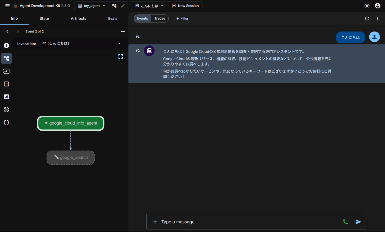Select the google_cloud_info_agent node
Image resolution: width=385 pixels, height=232 pixels.
(x=71, y=123)
